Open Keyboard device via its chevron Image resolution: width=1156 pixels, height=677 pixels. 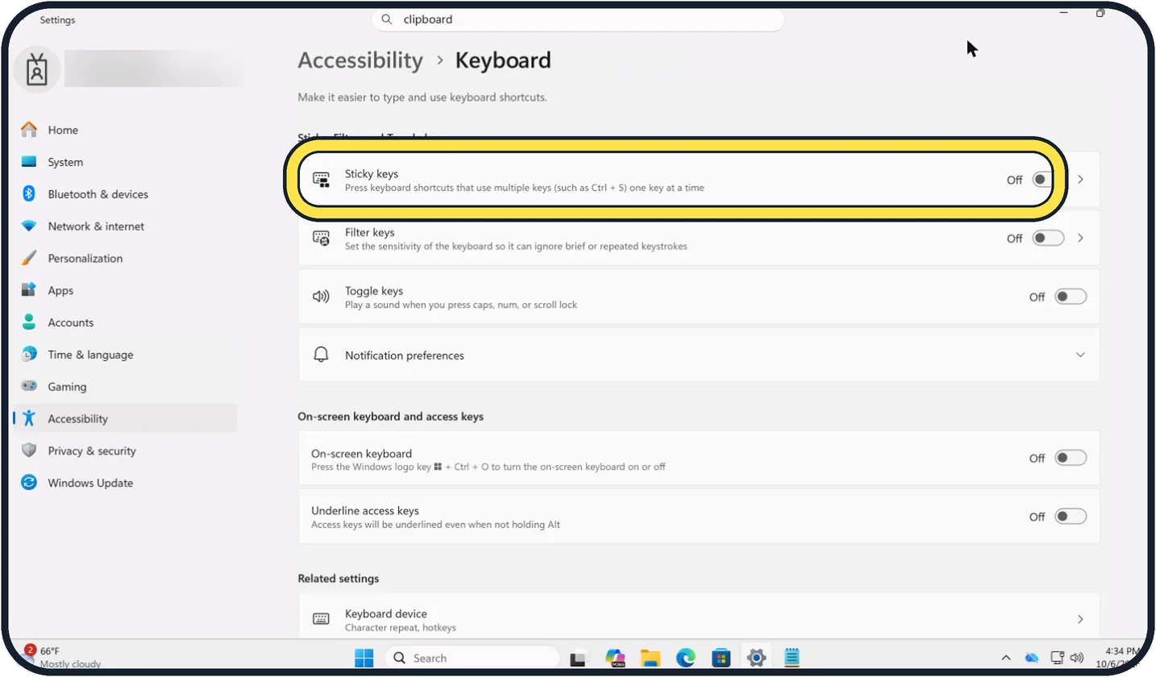coord(1080,619)
